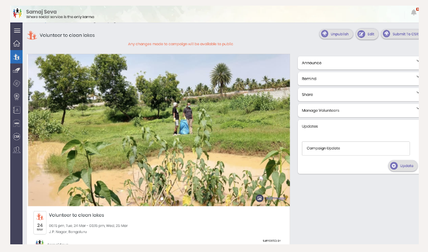Click the notification bell icon

pos(414,12)
